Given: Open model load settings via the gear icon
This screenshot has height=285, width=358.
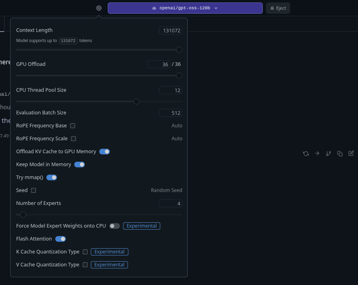Looking at the screenshot, I should [x=98, y=8].
